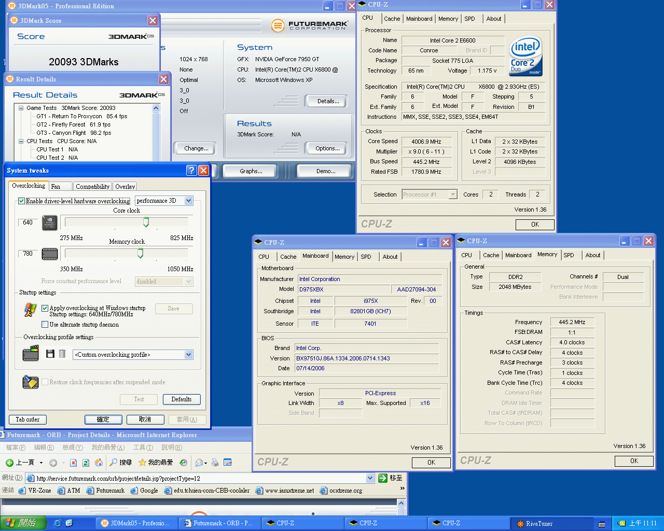
Task: Click the memory clock 780 value field
Action: coord(28,254)
